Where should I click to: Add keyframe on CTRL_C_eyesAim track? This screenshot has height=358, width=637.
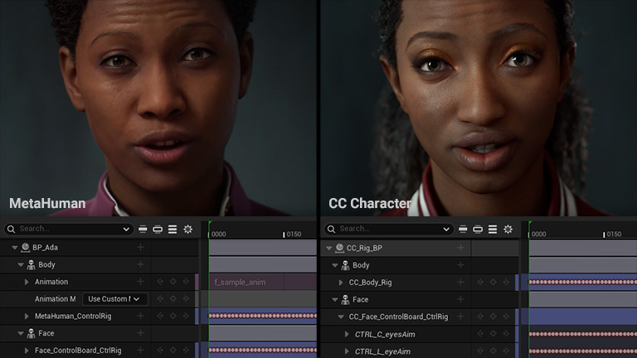pyautogui.click(x=493, y=334)
